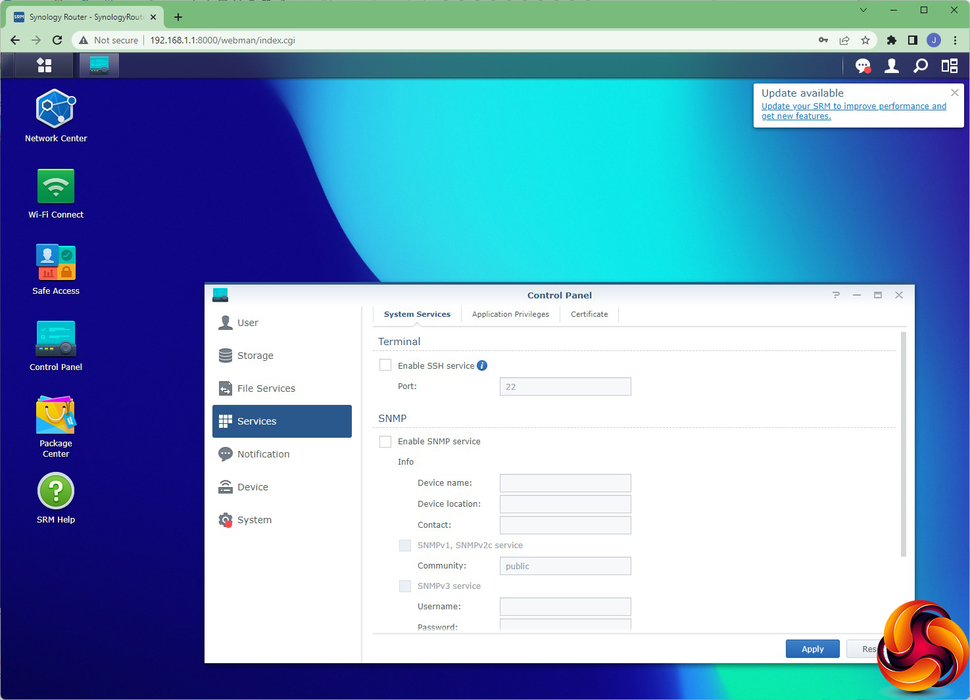
Task: Switch to the System Services tab
Action: (417, 314)
